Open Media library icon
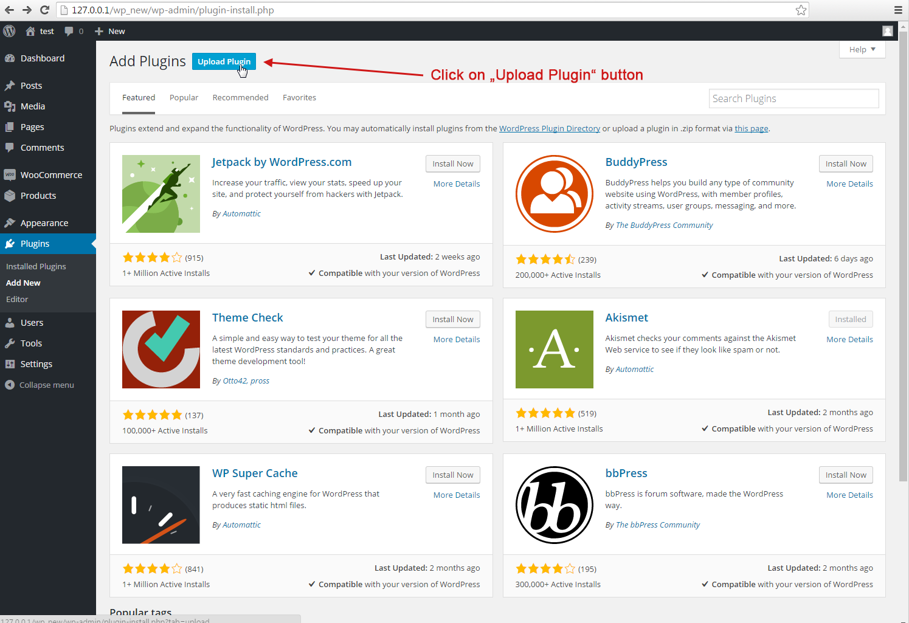The height and width of the screenshot is (623, 909). [10, 106]
